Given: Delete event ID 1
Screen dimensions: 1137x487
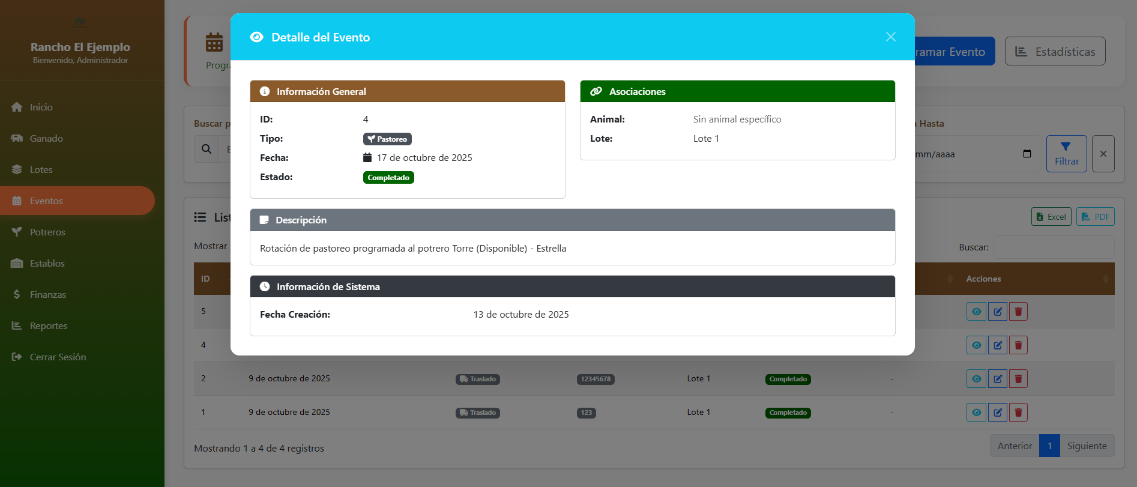Looking at the screenshot, I should [1018, 412].
